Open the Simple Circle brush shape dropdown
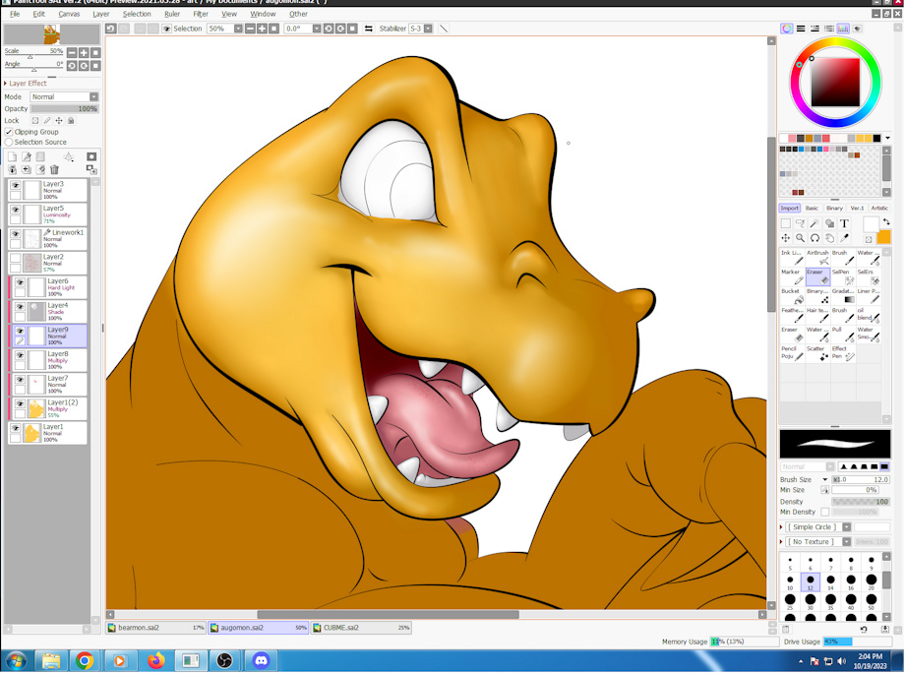The height and width of the screenshot is (673, 905). tap(847, 527)
